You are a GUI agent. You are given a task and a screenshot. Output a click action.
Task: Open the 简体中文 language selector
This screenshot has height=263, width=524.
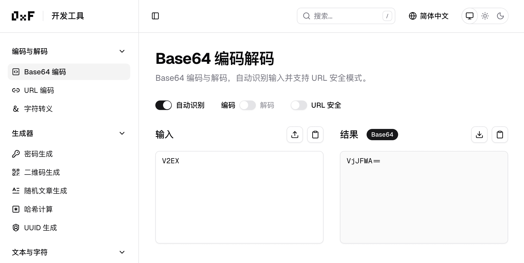pos(429,16)
